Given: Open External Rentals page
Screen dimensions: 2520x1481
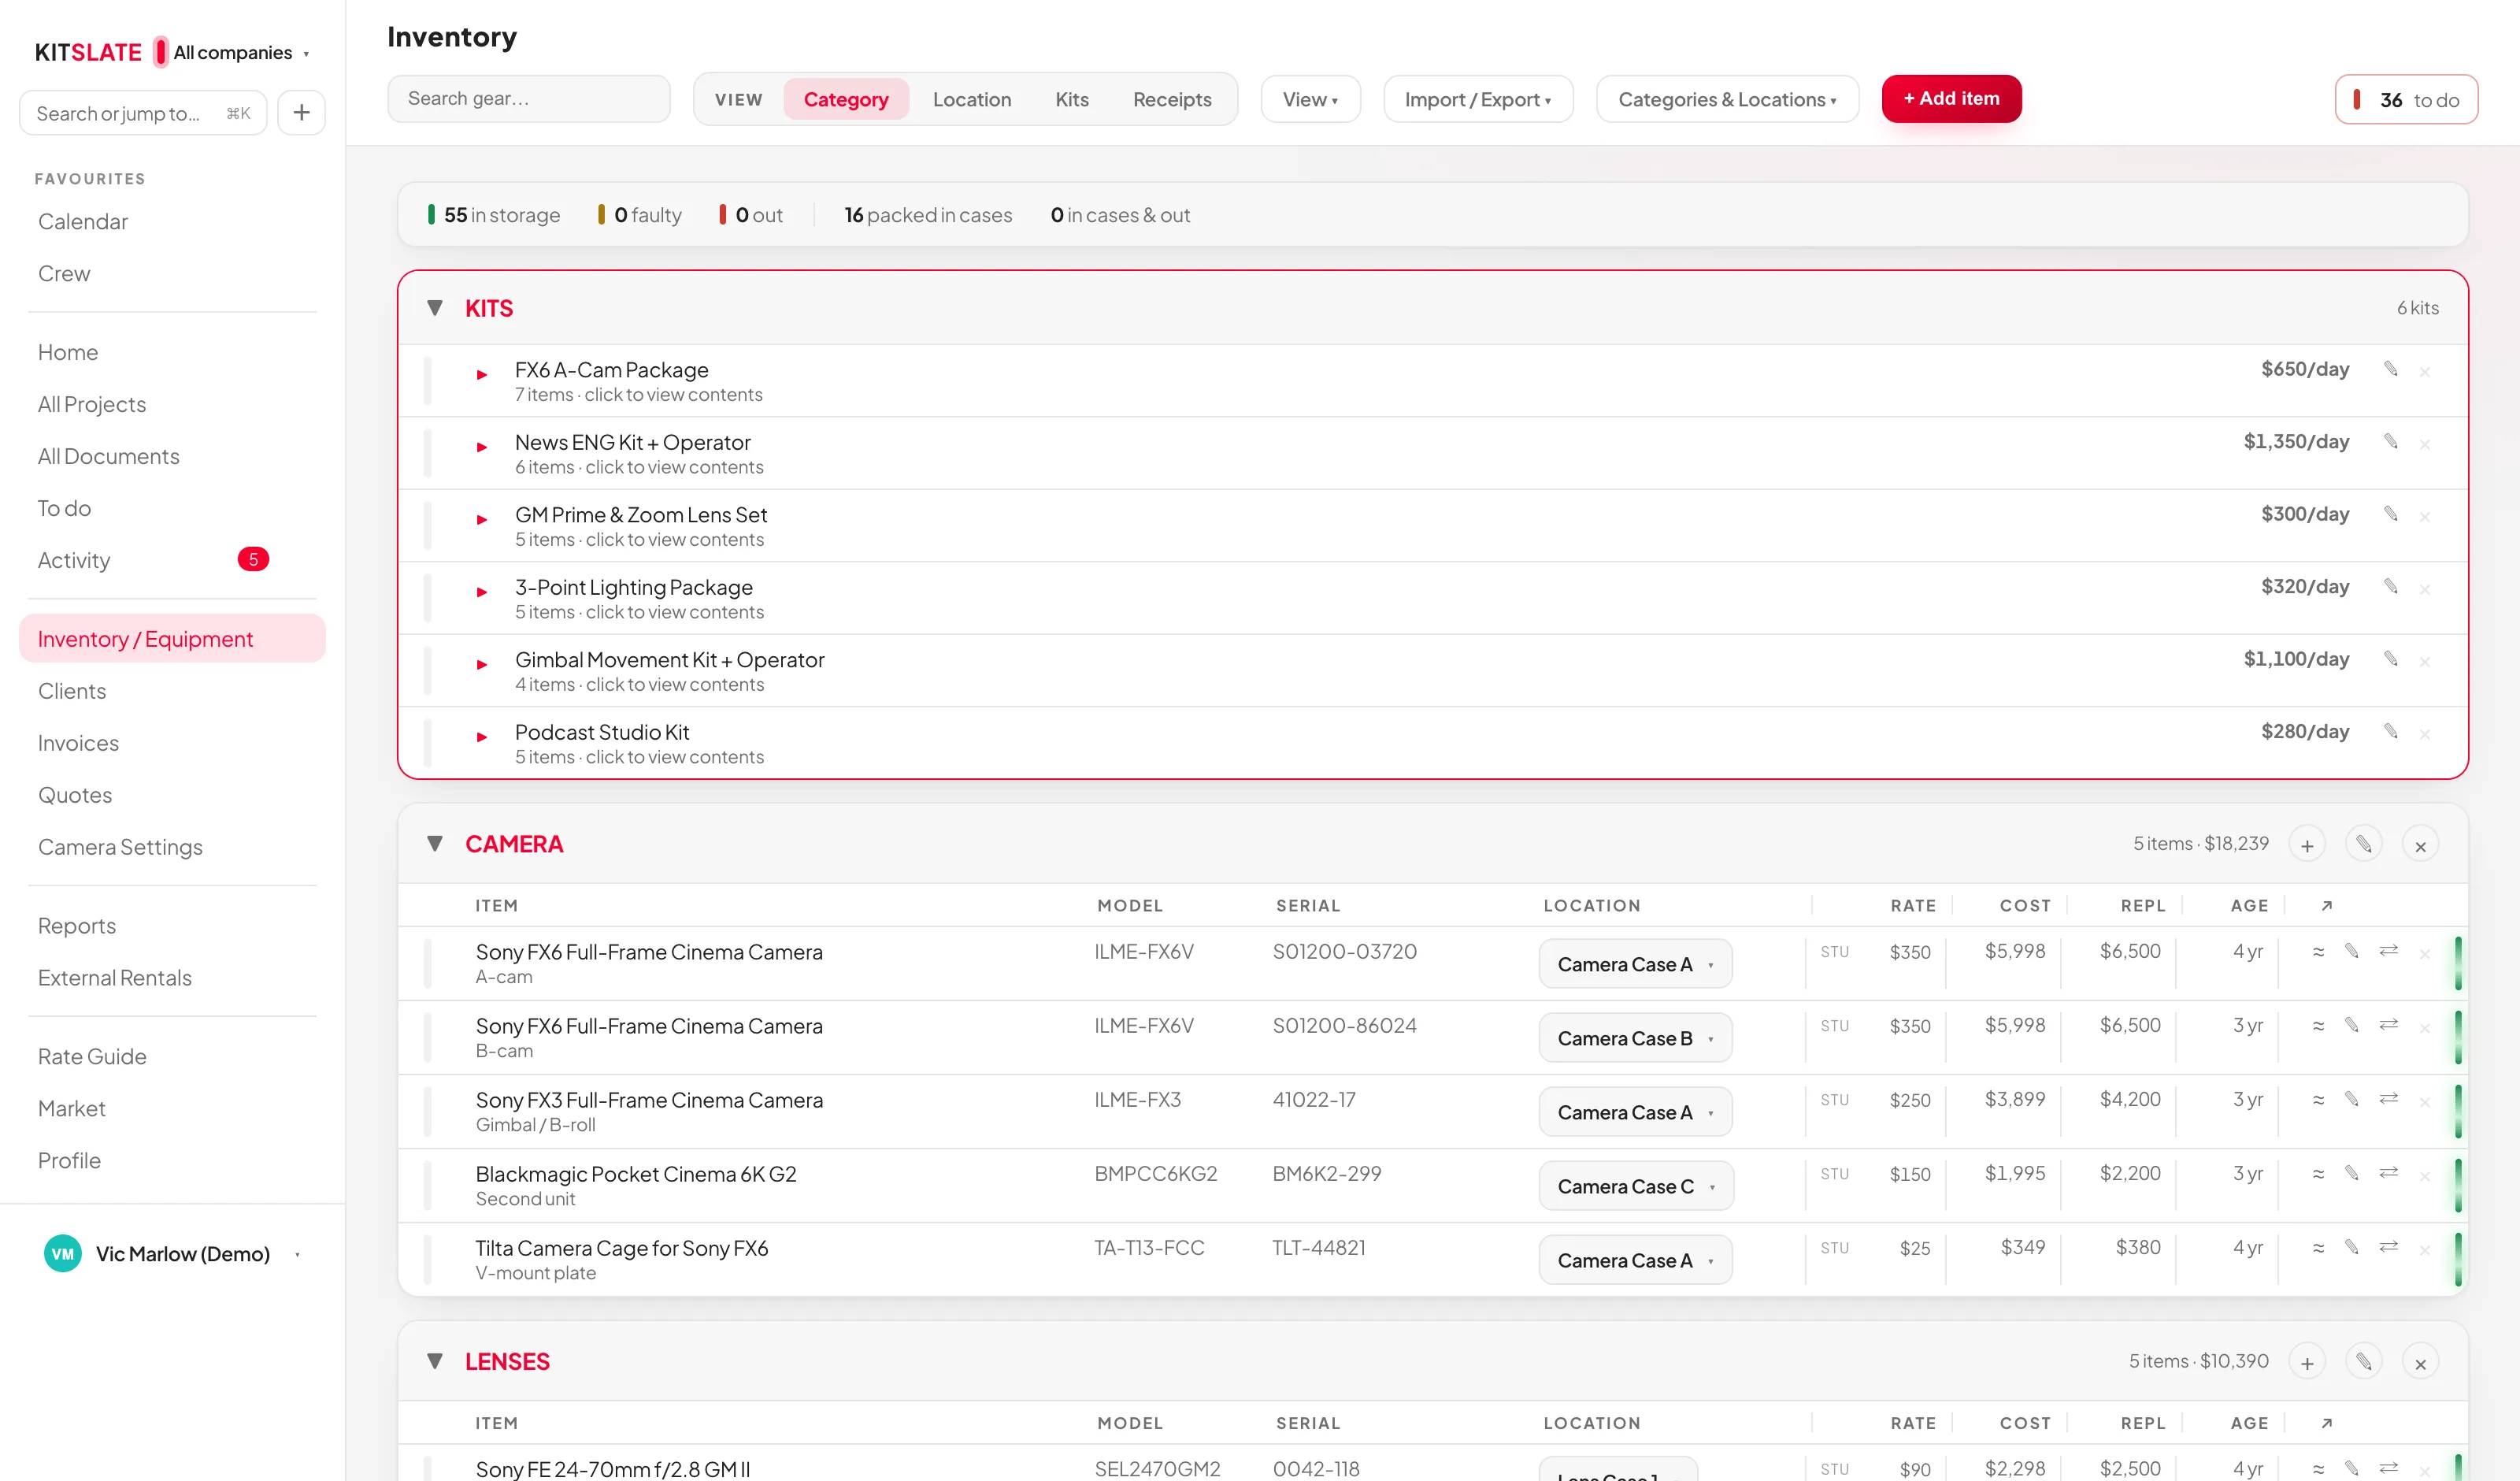Looking at the screenshot, I should (115, 978).
